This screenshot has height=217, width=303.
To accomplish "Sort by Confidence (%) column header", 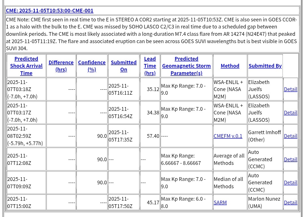I will pos(92,66).
